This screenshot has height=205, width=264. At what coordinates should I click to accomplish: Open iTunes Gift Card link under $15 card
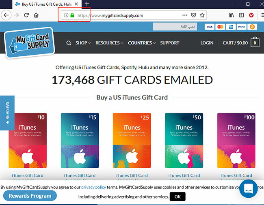[80, 175]
